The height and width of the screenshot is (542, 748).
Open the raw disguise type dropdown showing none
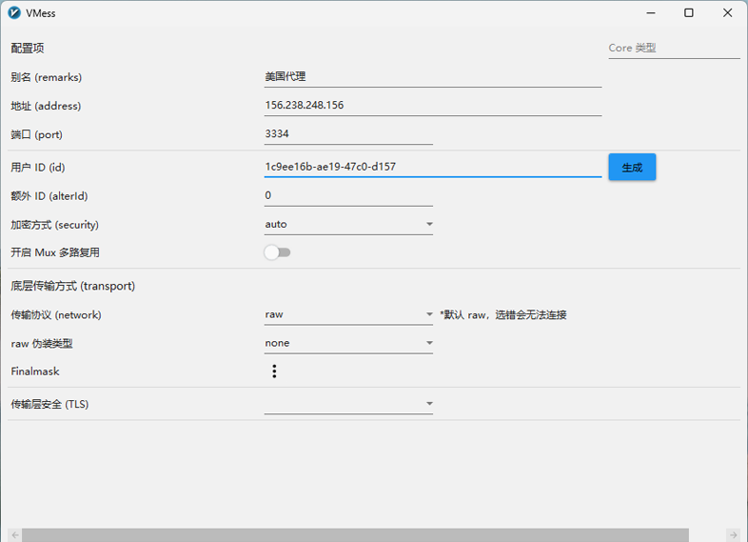(x=348, y=343)
